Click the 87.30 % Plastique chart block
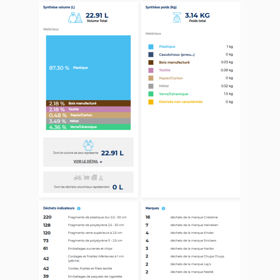The image size is (280, 280). [88, 68]
